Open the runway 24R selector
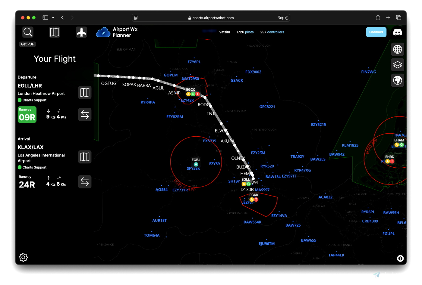 tap(27, 182)
